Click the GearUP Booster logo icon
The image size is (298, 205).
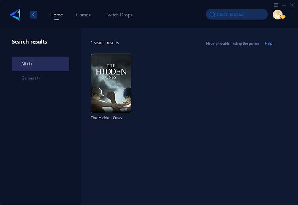tap(15, 15)
